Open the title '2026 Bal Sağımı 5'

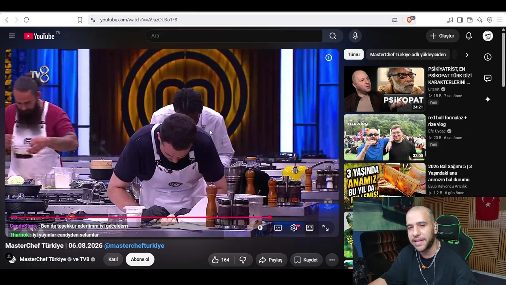pyautogui.click(x=450, y=173)
